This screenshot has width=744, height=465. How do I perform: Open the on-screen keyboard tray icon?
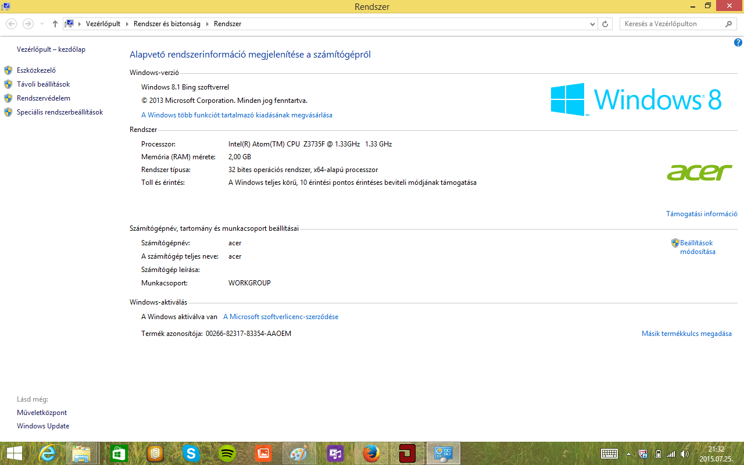point(609,453)
